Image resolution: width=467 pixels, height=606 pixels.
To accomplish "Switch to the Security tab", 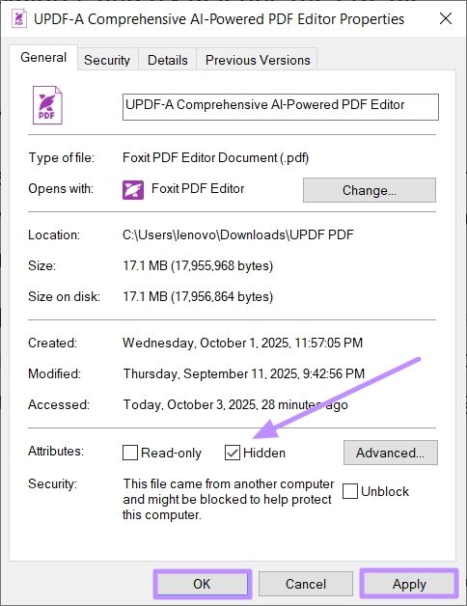I will [x=107, y=60].
